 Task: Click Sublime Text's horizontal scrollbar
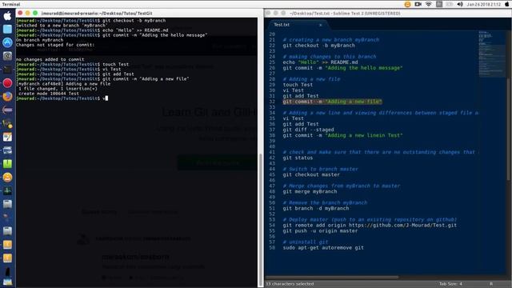(x=332, y=278)
